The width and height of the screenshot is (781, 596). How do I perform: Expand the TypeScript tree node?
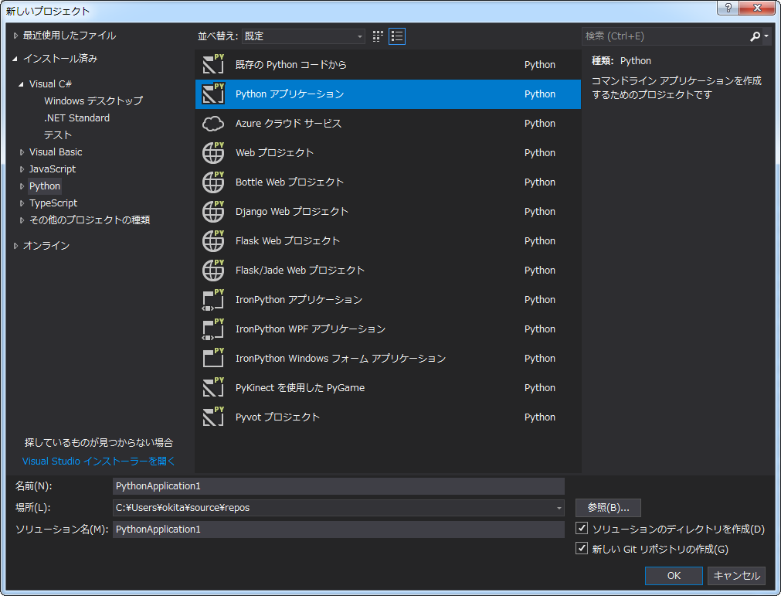pyautogui.click(x=22, y=203)
